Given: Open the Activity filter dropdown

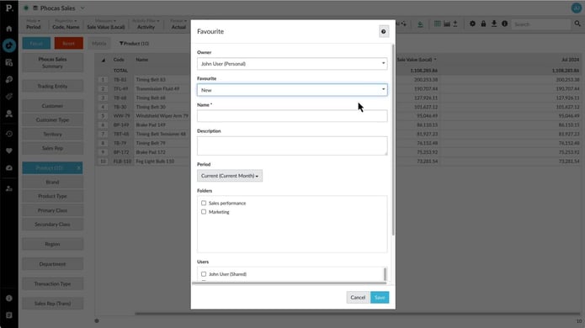Looking at the screenshot, I should click(x=146, y=24).
